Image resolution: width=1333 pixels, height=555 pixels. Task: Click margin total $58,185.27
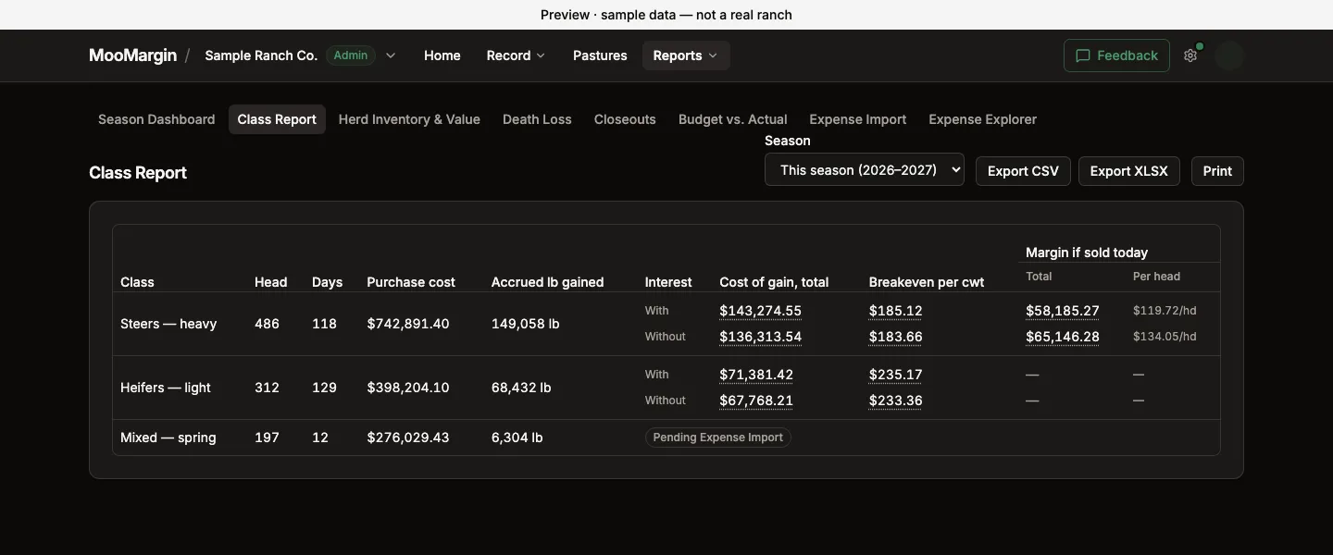1063,311
